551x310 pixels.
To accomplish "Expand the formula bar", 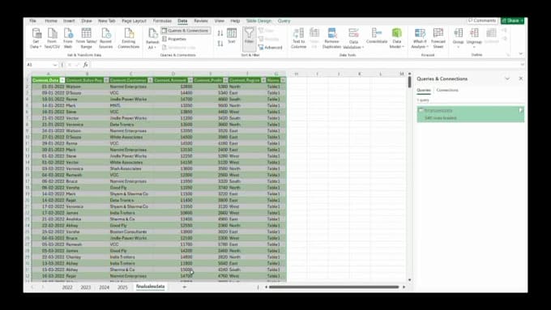I will point(522,65).
